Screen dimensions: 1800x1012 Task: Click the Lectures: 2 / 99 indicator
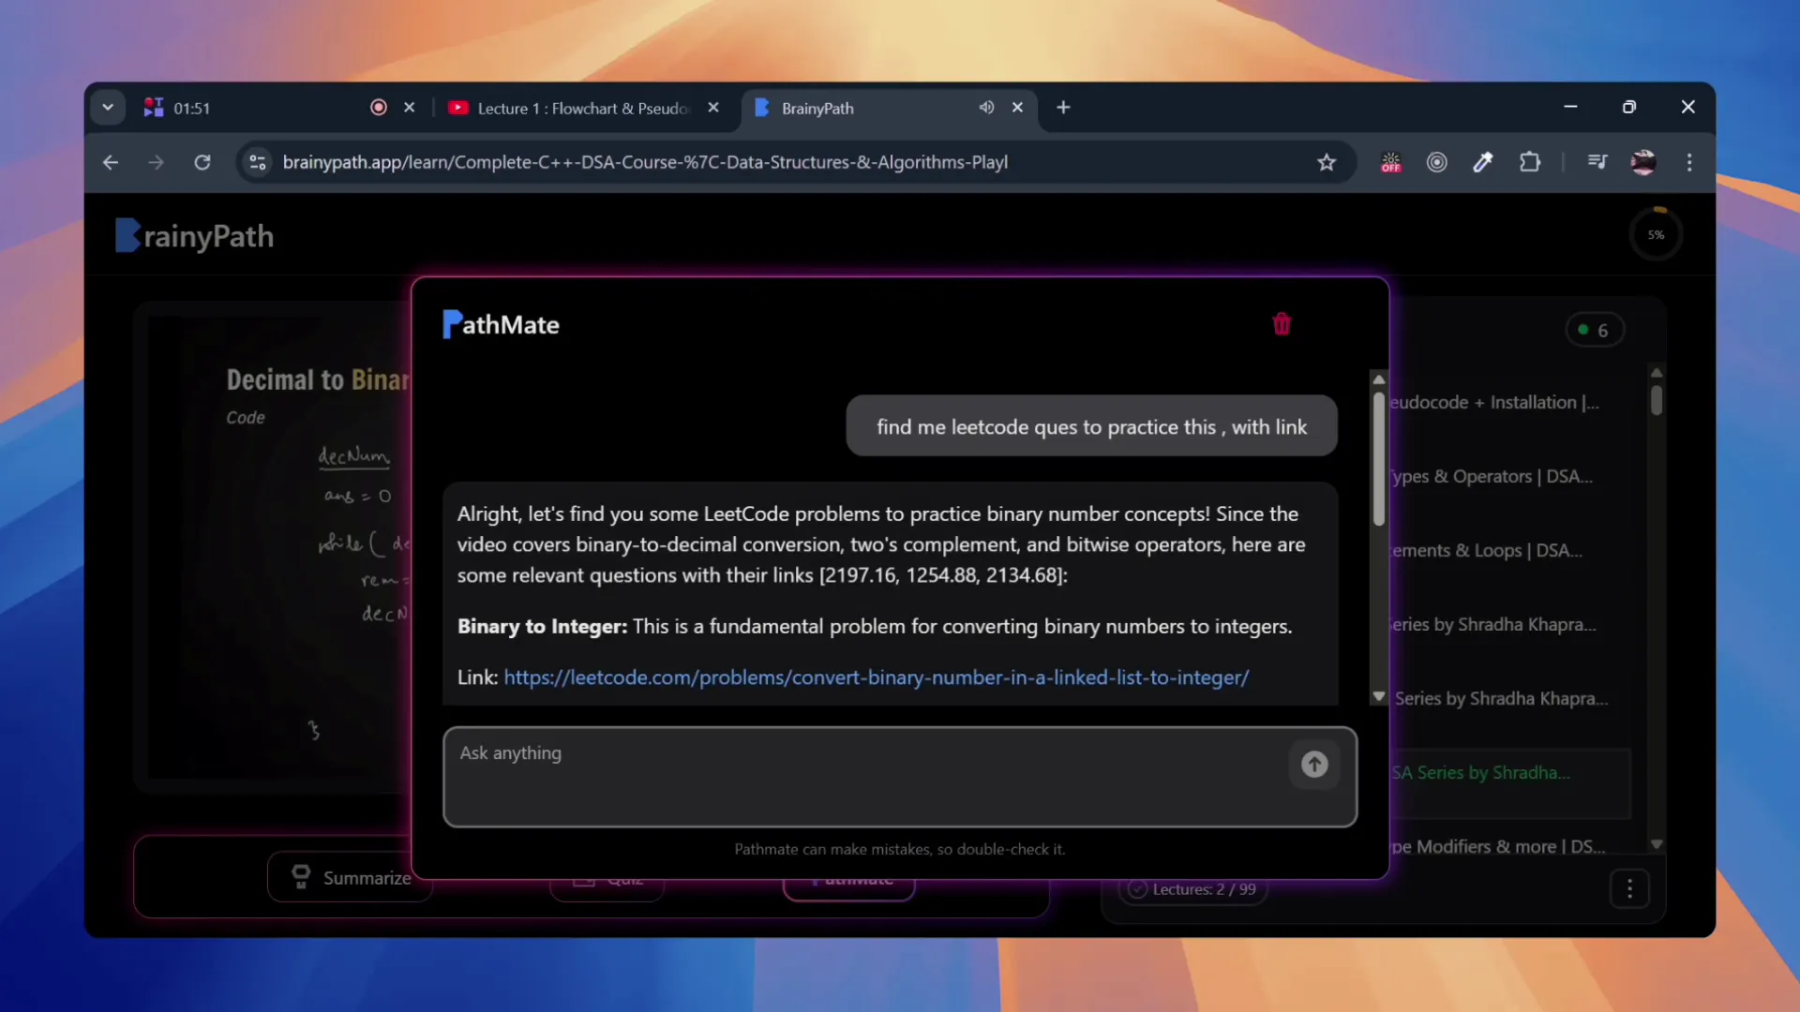coord(1192,889)
